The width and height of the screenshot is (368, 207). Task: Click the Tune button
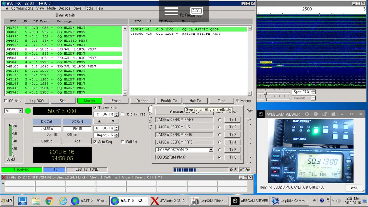coord(221,101)
